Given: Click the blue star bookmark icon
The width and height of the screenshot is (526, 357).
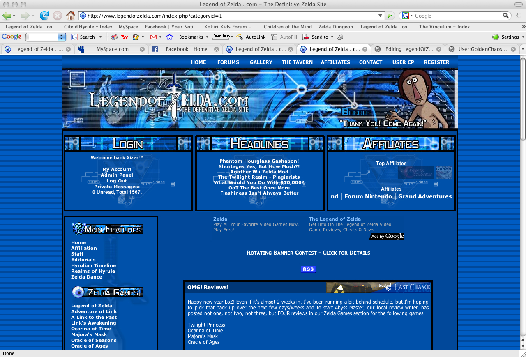Looking at the screenshot, I should [169, 37].
